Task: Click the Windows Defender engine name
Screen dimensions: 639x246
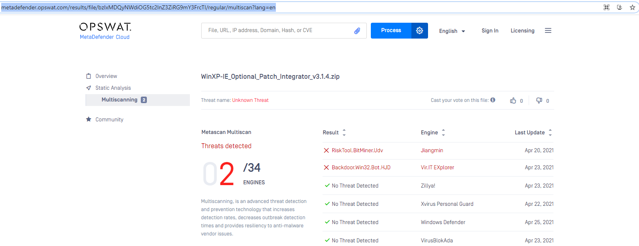Action: click(x=443, y=222)
